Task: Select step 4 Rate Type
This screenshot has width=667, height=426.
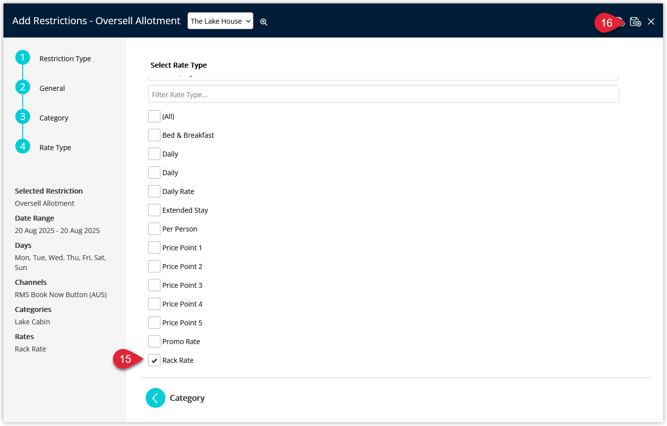Action: 23,147
